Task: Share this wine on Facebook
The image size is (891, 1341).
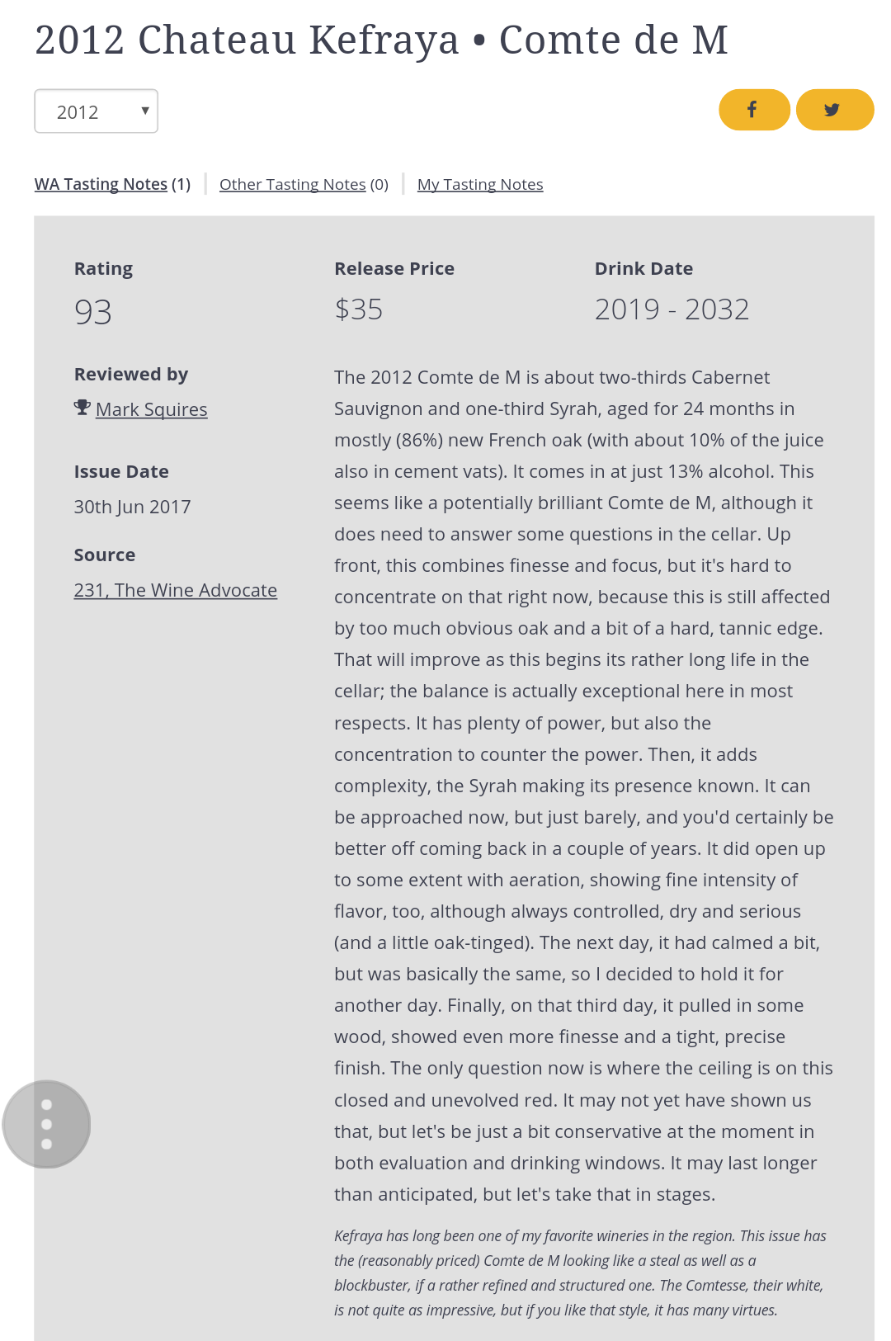Action: point(754,110)
